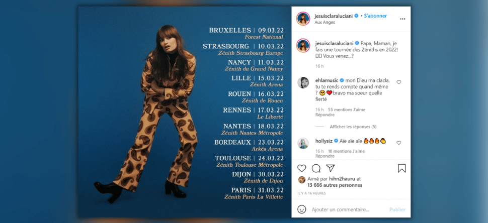The width and height of the screenshot is (488, 223).
Task: Open comments via speech bubble icon
Action: point(316,168)
